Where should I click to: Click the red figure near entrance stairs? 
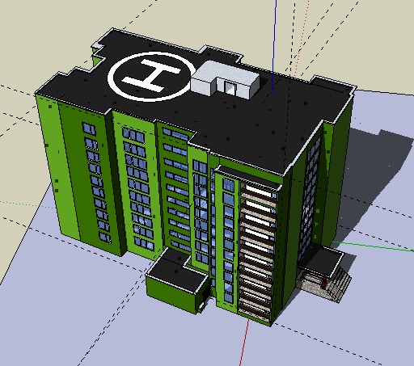(323, 282)
